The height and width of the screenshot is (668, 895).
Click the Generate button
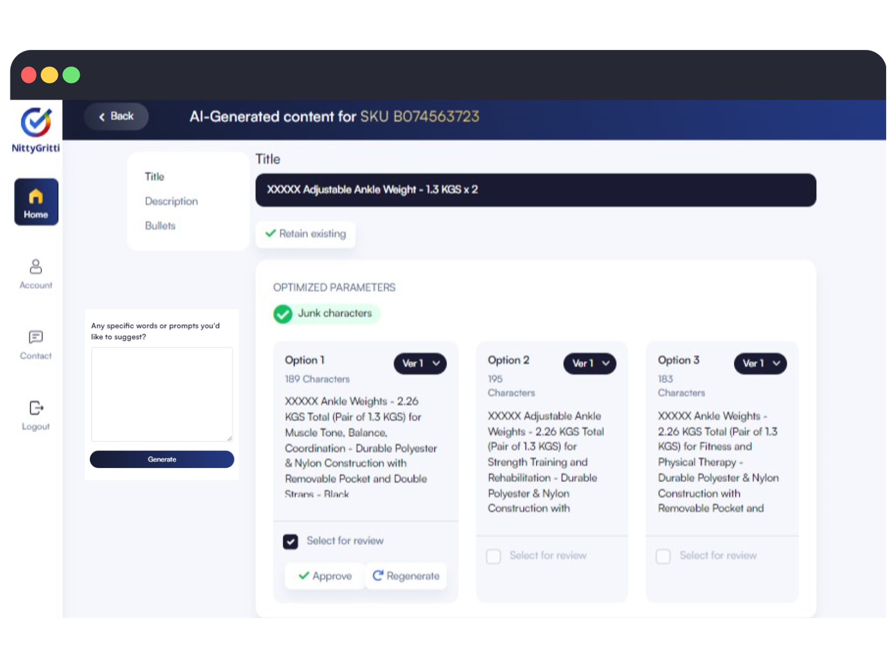[x=162, y=459]
